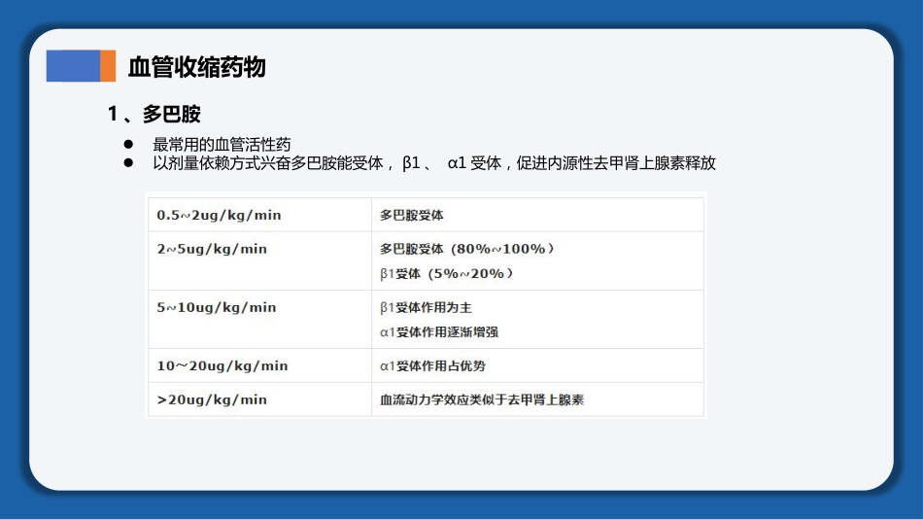Click text α1受体作用逐渐增强

pyautogui.click(x=439, y=332)
